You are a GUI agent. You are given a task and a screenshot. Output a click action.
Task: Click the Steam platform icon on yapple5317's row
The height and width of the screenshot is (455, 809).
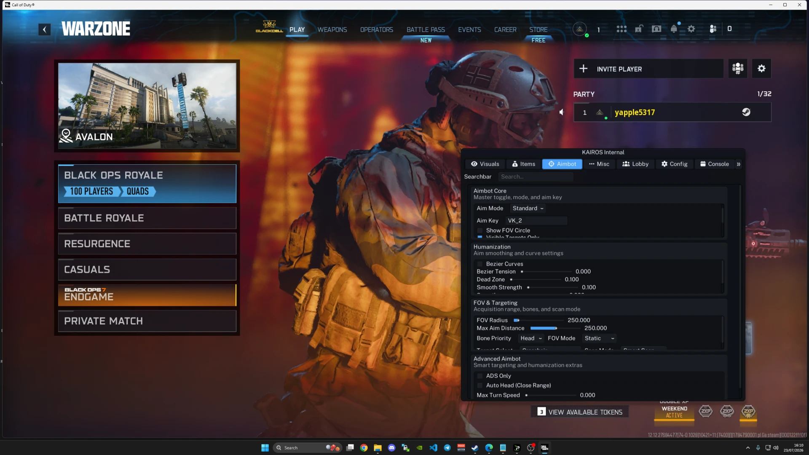(x=746, y=112)
